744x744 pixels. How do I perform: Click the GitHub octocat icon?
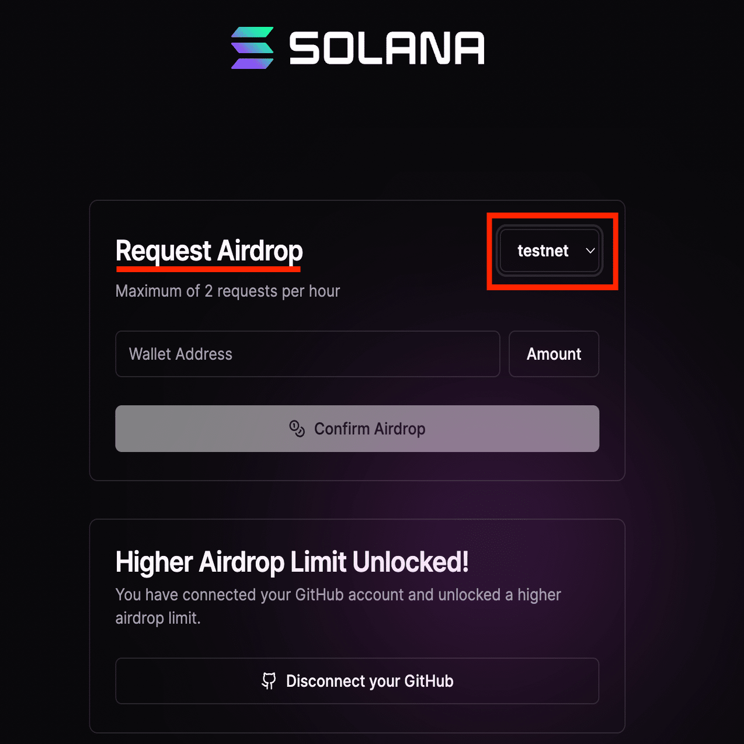[269, 681]
